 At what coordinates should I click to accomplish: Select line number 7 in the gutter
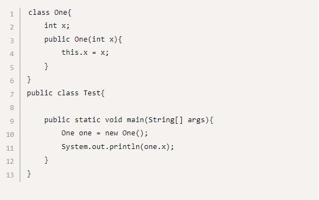pos(12,94)
